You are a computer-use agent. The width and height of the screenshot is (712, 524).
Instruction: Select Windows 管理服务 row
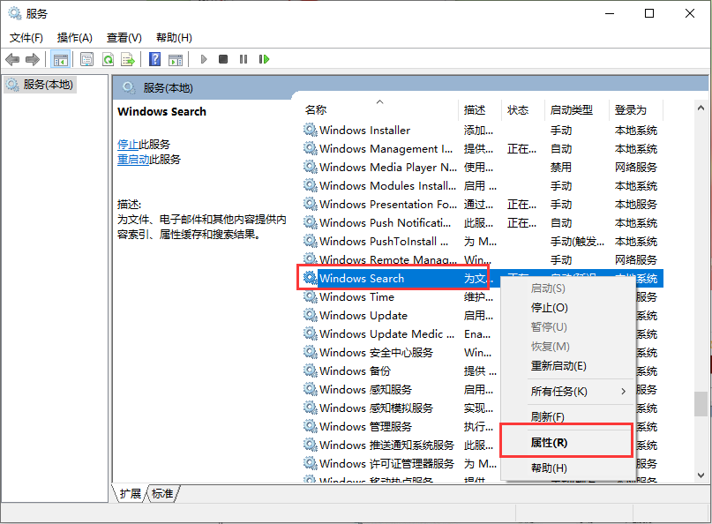click(x=401, y=426)
